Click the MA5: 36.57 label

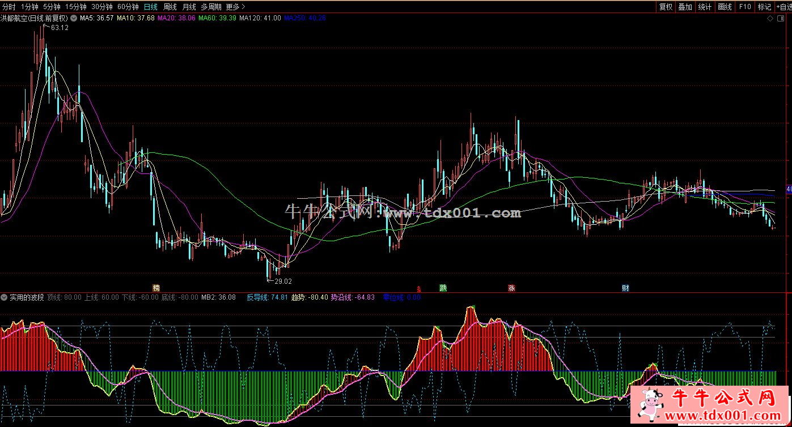(97, 18)
